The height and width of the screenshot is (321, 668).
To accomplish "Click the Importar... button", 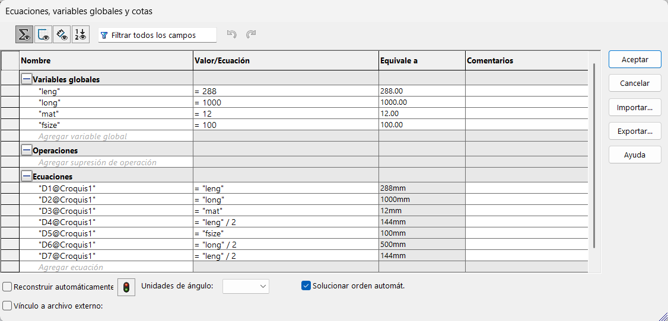I will pos(635,108).
